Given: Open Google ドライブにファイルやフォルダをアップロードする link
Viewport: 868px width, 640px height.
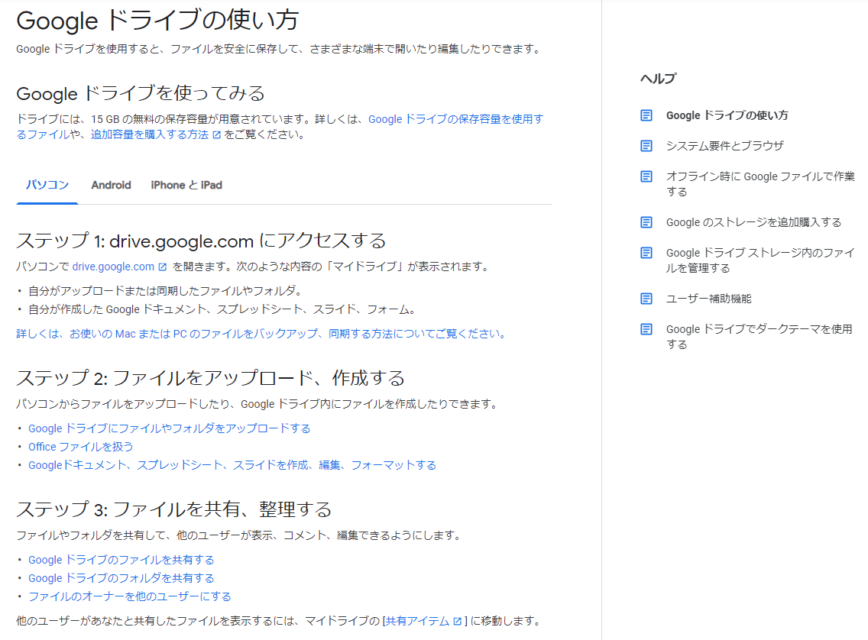Looking at the screenshot, I should coord(170,428).
